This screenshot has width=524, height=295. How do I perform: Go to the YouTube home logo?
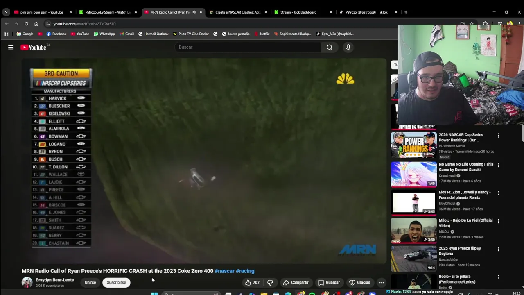coord(34,48)
